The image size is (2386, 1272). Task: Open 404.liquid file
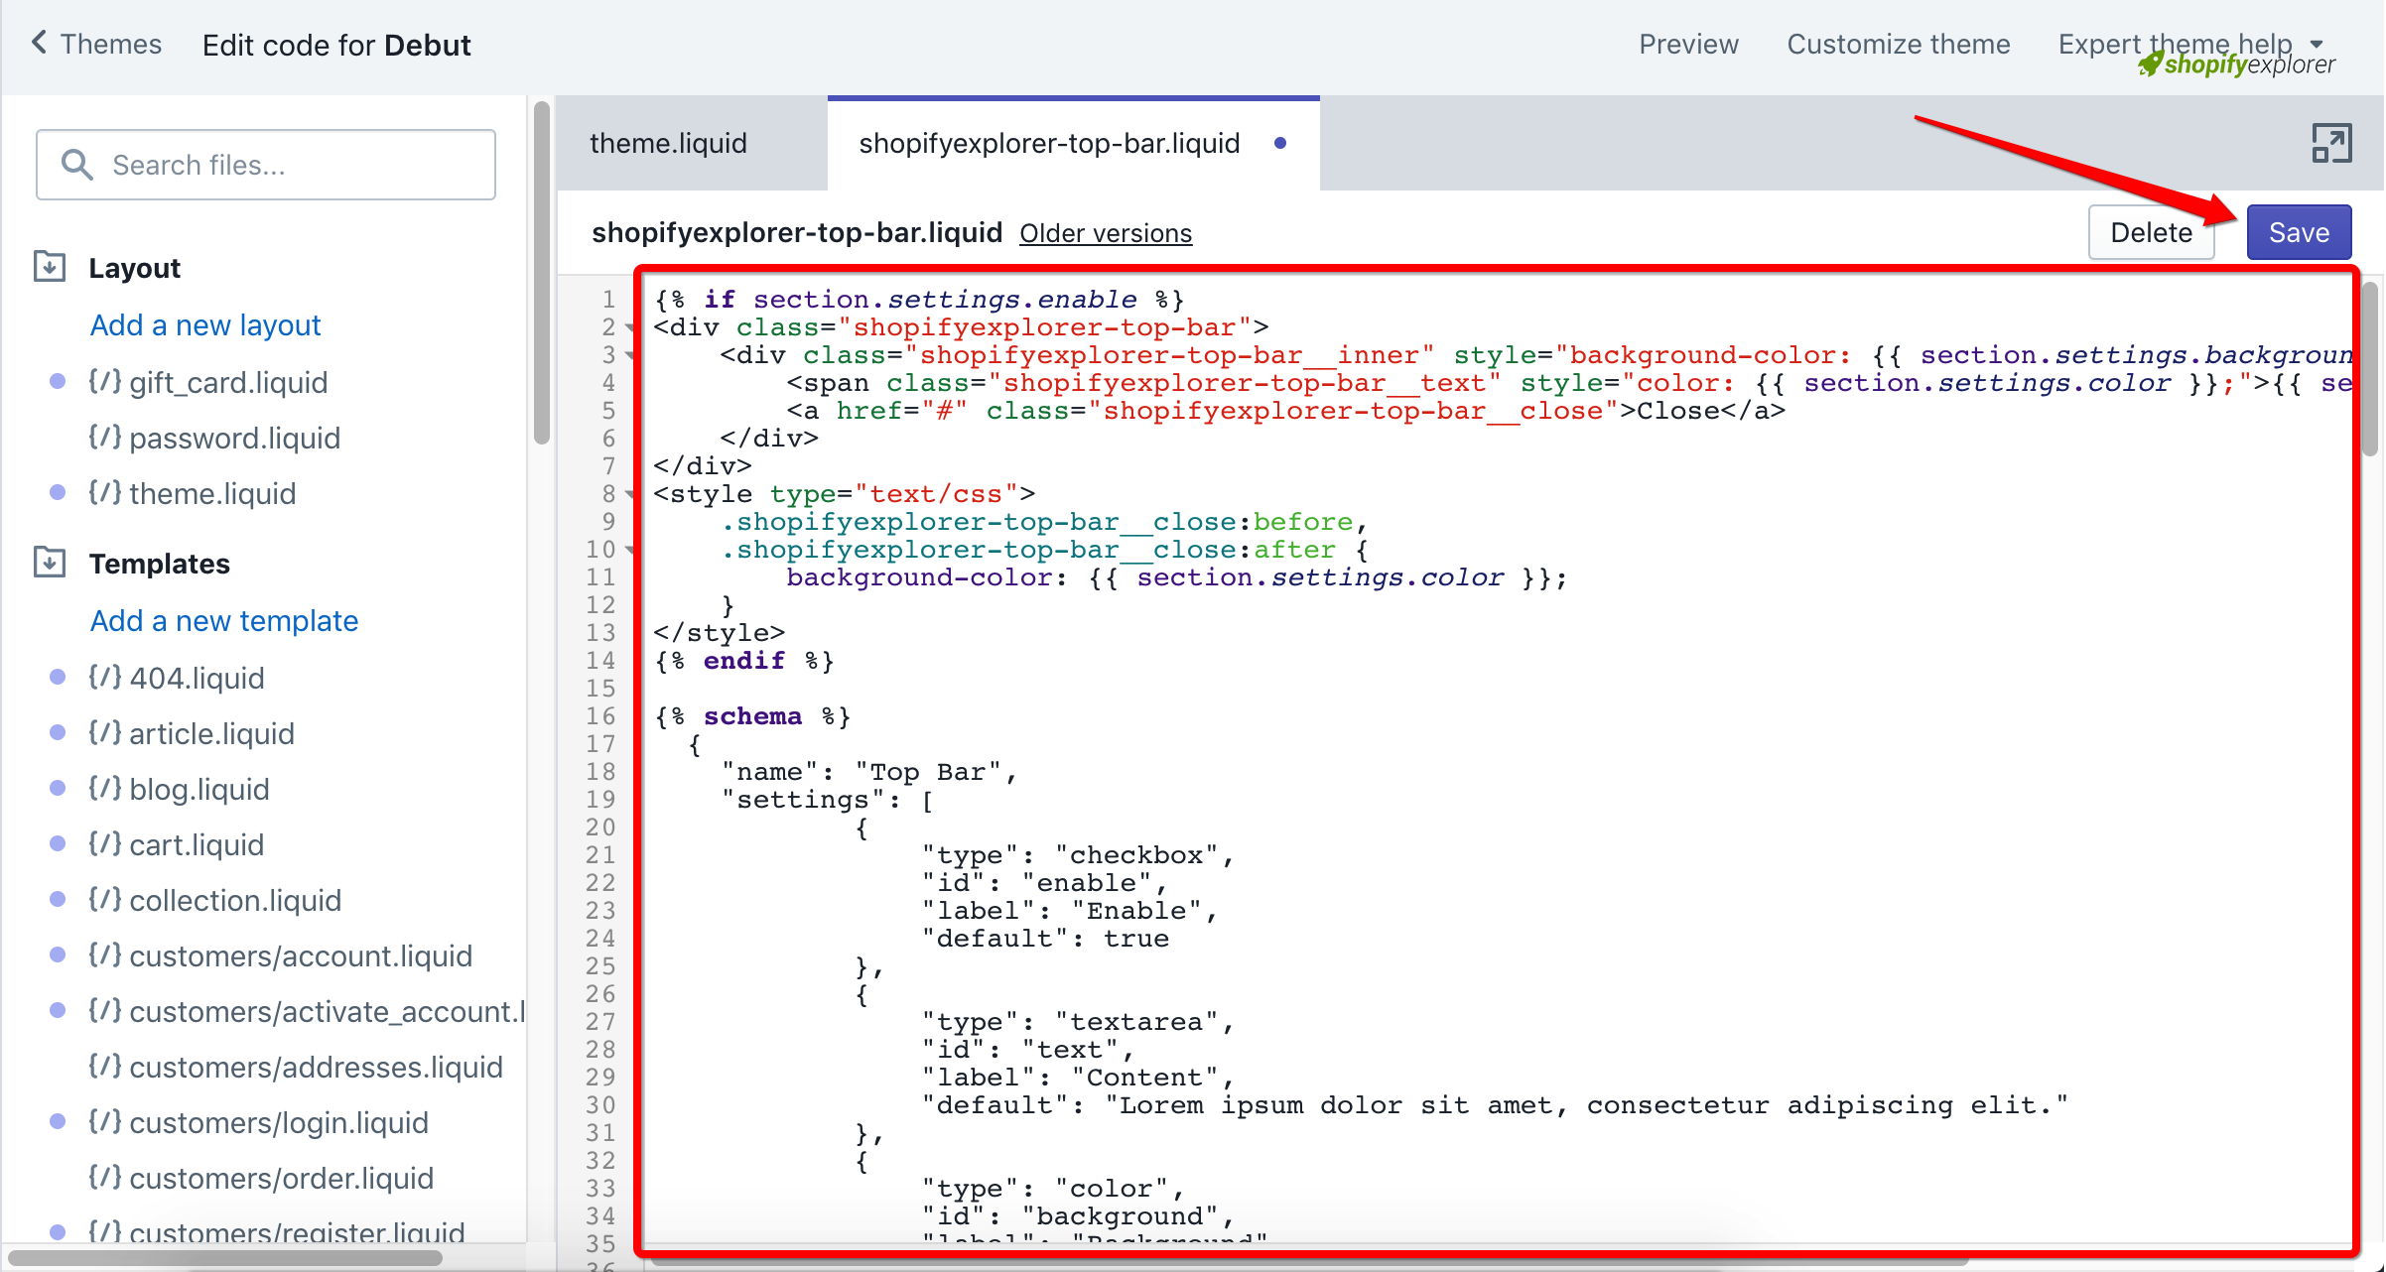(x=197, y=678)
